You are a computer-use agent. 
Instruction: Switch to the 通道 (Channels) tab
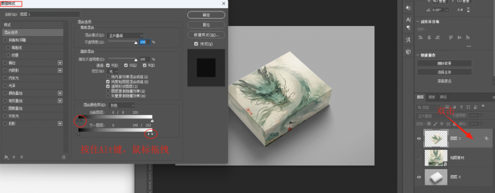point(431,97)
